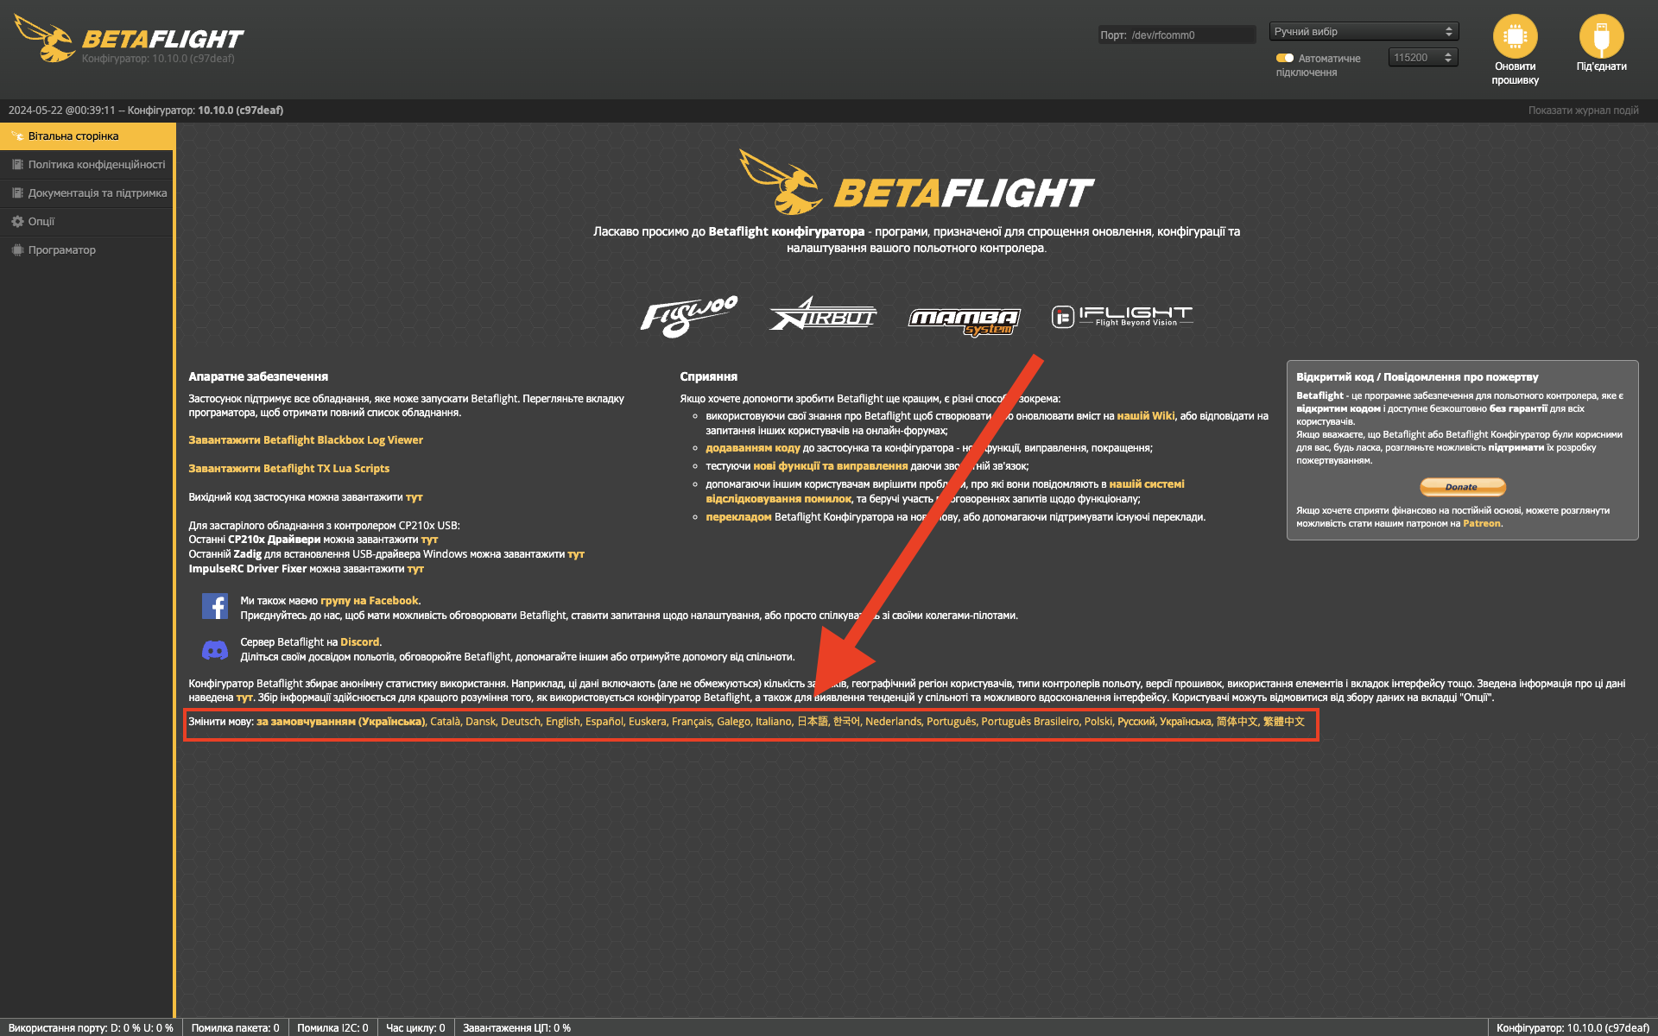The image size is (1658, 1036).
Task: Open the перекладом link
Action: point(738,517)
